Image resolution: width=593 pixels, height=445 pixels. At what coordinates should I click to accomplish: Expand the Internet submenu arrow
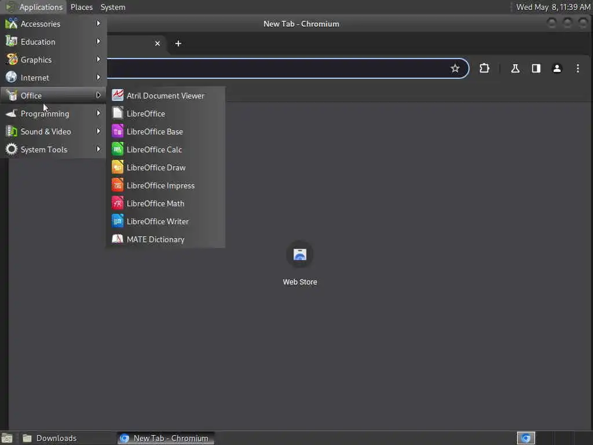pos(98,77)
